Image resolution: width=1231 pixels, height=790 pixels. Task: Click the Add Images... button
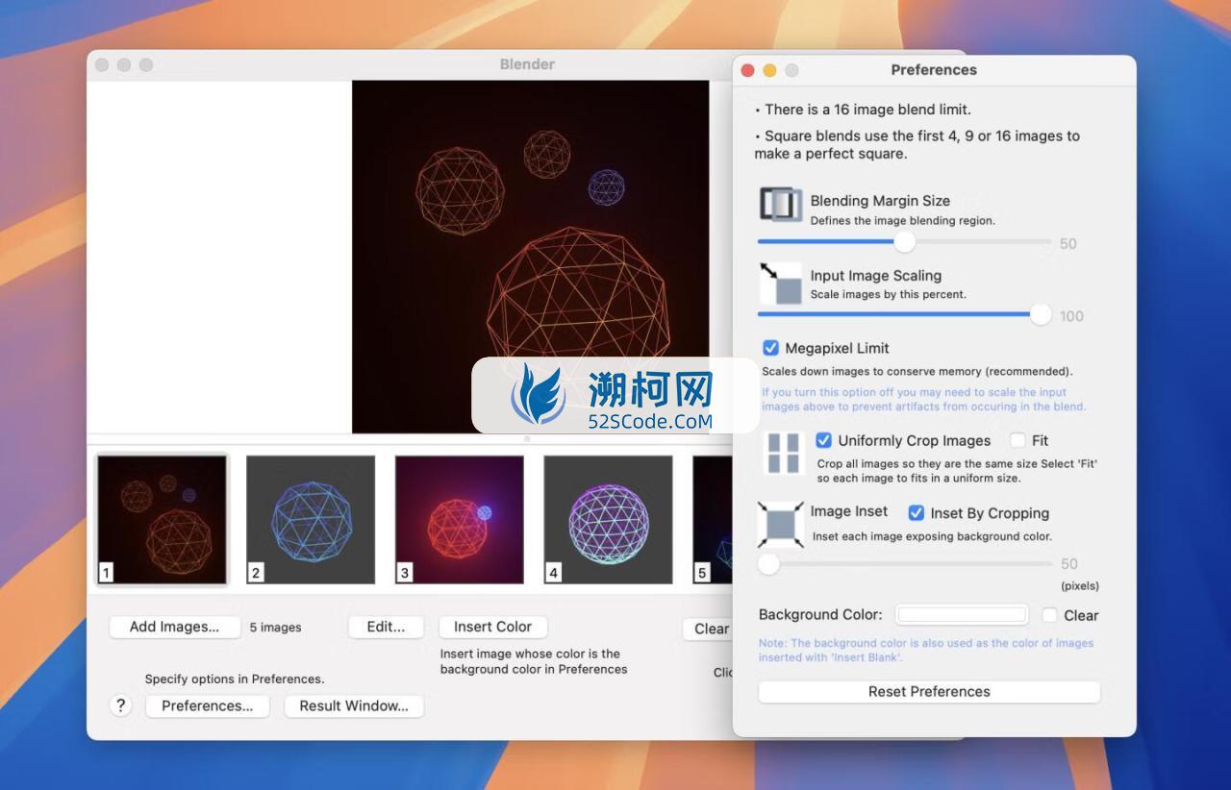pos(174,627)
